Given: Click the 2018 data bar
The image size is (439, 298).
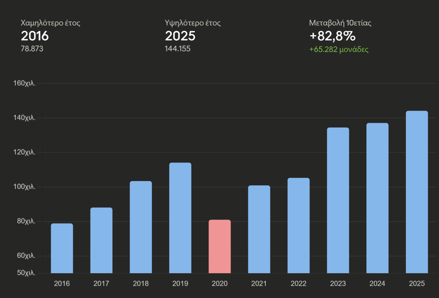Looking at the screenshot, I should pos(141,227).
